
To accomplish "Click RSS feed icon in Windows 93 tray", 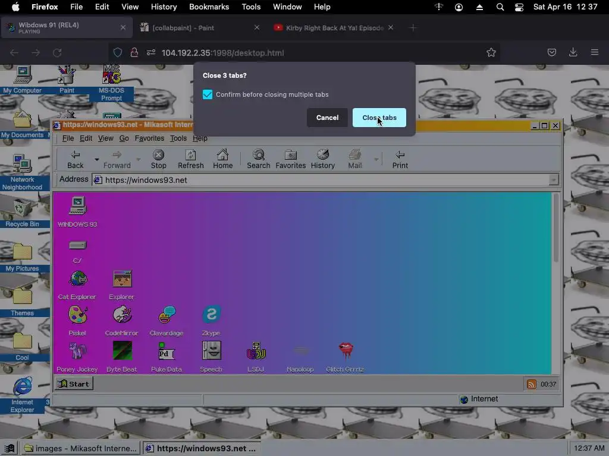I will pyautogui.click(x=531, y=384).
